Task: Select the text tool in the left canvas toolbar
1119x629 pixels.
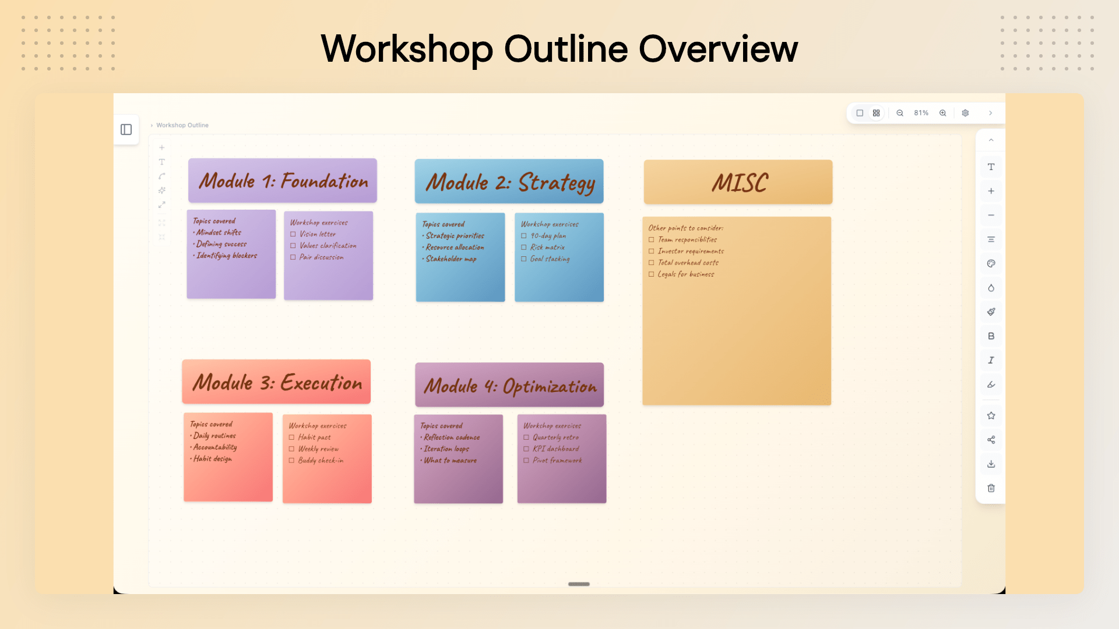Action: pyautogui.click(x=162, y=162)
